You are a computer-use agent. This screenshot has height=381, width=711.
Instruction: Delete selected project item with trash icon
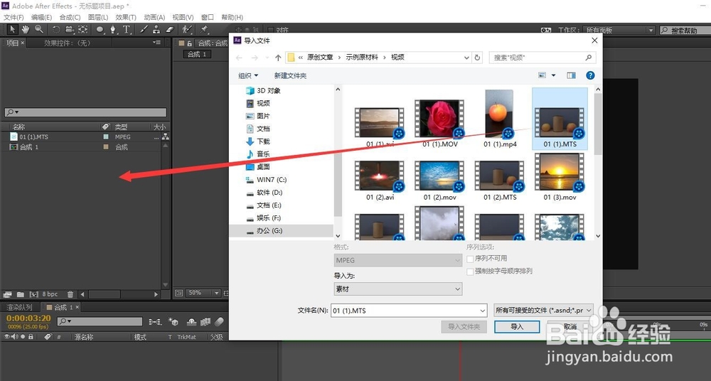70,294
